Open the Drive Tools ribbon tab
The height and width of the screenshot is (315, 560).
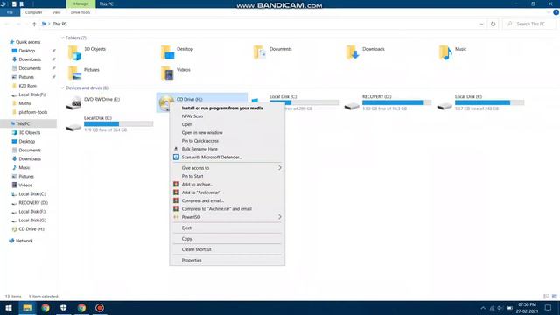[x=80, y=12]
